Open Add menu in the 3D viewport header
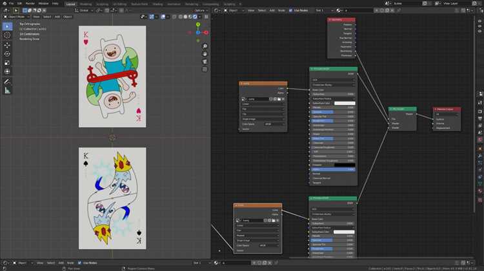 pos(57,17)
